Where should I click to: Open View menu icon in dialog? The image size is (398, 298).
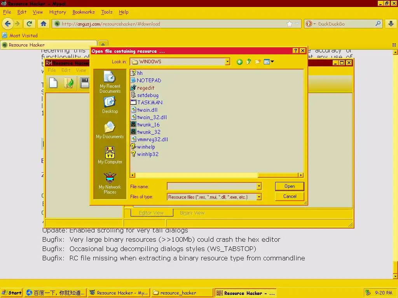click(269, 62)
